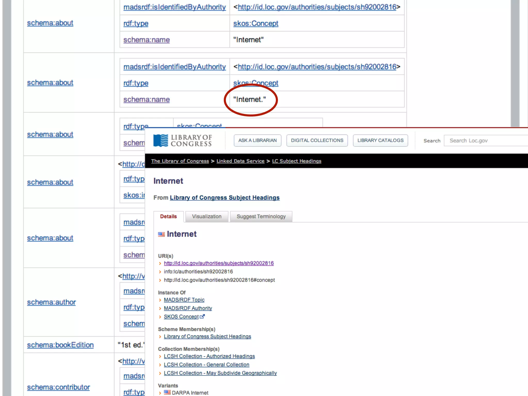
Task: Click the arrow bullet before MADS/RDF Topic
Action: [x=160, y=300]
